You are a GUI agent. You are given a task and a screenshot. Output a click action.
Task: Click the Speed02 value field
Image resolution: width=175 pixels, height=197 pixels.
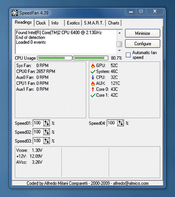pyautogui.click(x=38, y=132)
